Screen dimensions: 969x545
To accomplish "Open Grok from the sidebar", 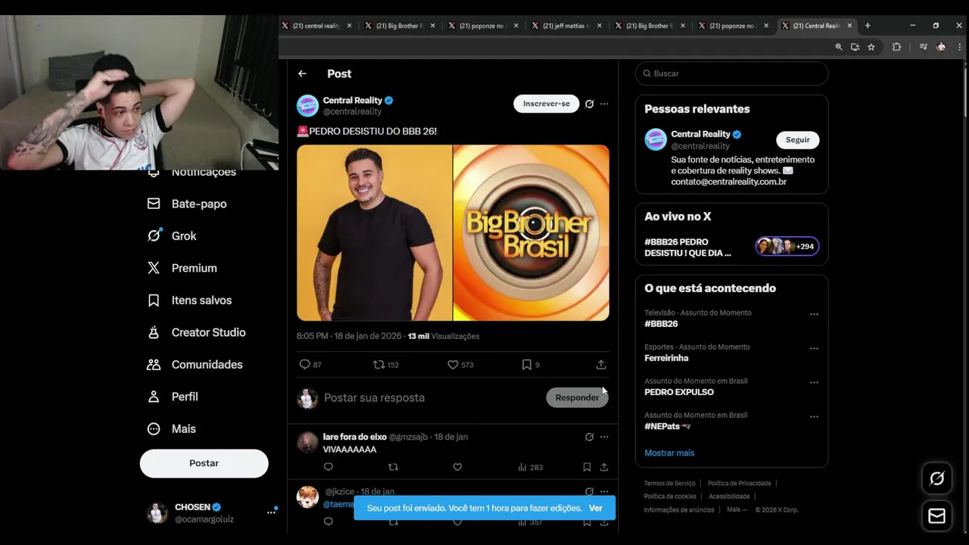I will 172,236.
